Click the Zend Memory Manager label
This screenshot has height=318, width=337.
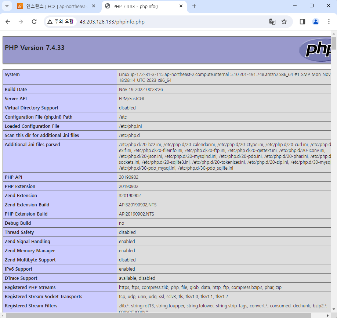click(x=30, y=251)
